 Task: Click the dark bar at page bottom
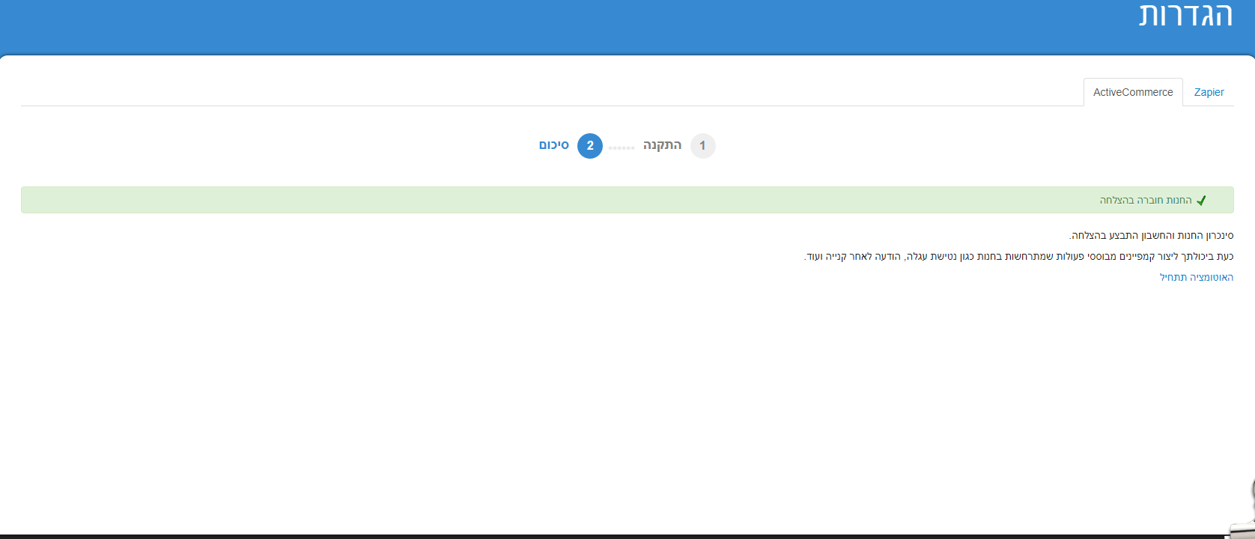pyautogui.click(x=599, y=536)
